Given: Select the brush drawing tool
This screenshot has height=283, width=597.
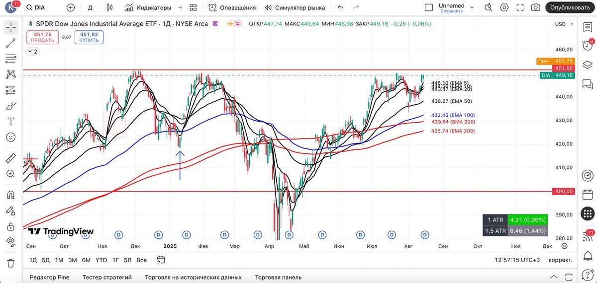Looking at the screenshot, I should tap(10, 106).
